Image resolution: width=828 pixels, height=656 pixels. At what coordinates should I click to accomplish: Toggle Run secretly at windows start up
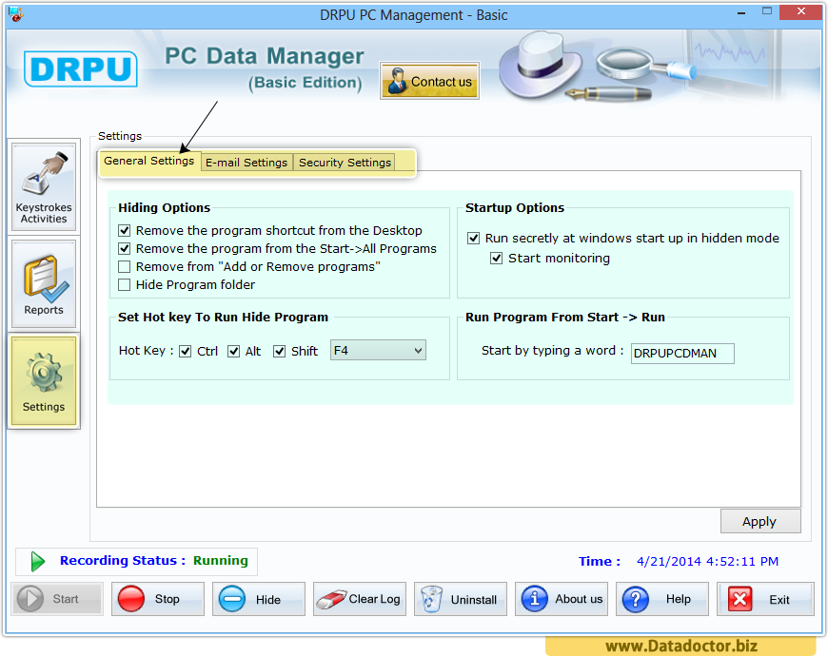(473, 239)
